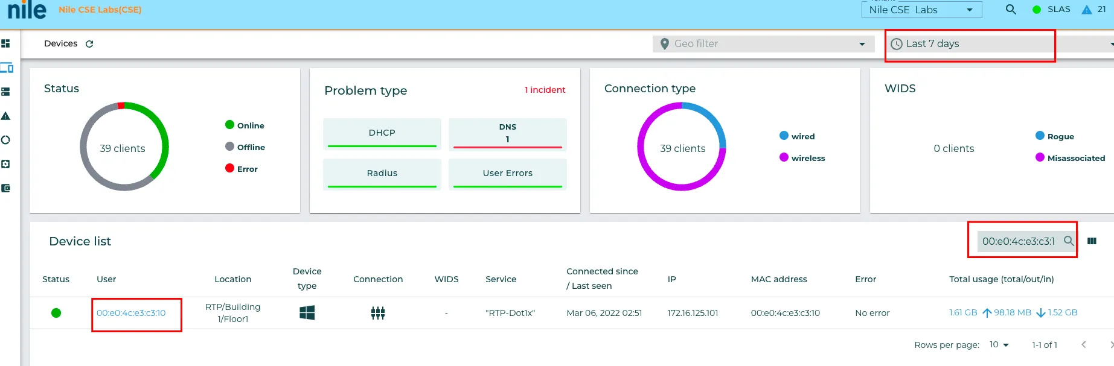Toggle the Misassociated legend swatch in WIDS
The width and height of the screenshot is (1114, 366).
click(1040, 158)
